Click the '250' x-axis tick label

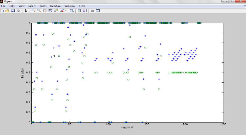[x=223, y=124]
